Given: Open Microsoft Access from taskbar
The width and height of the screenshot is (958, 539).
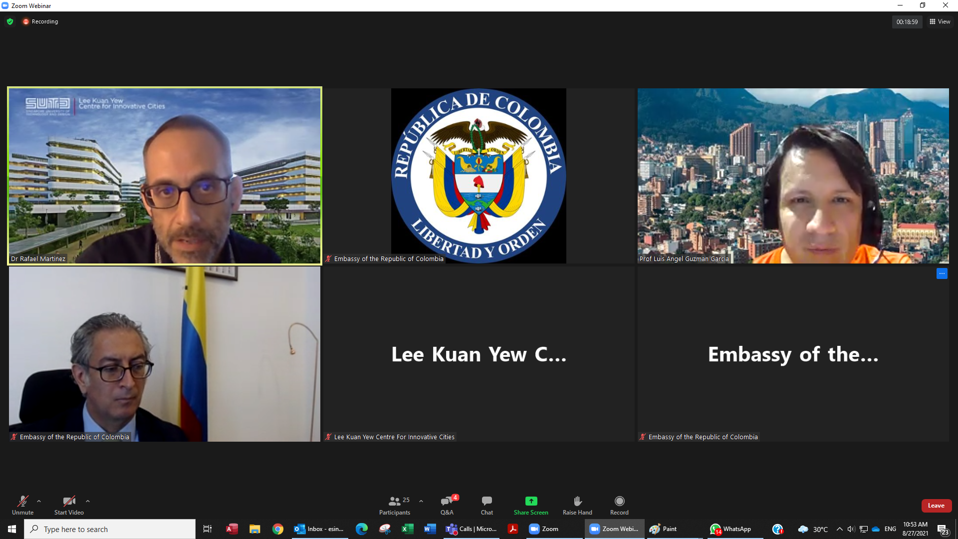Looking at the screenshot, I should click(x=232, y=529).
